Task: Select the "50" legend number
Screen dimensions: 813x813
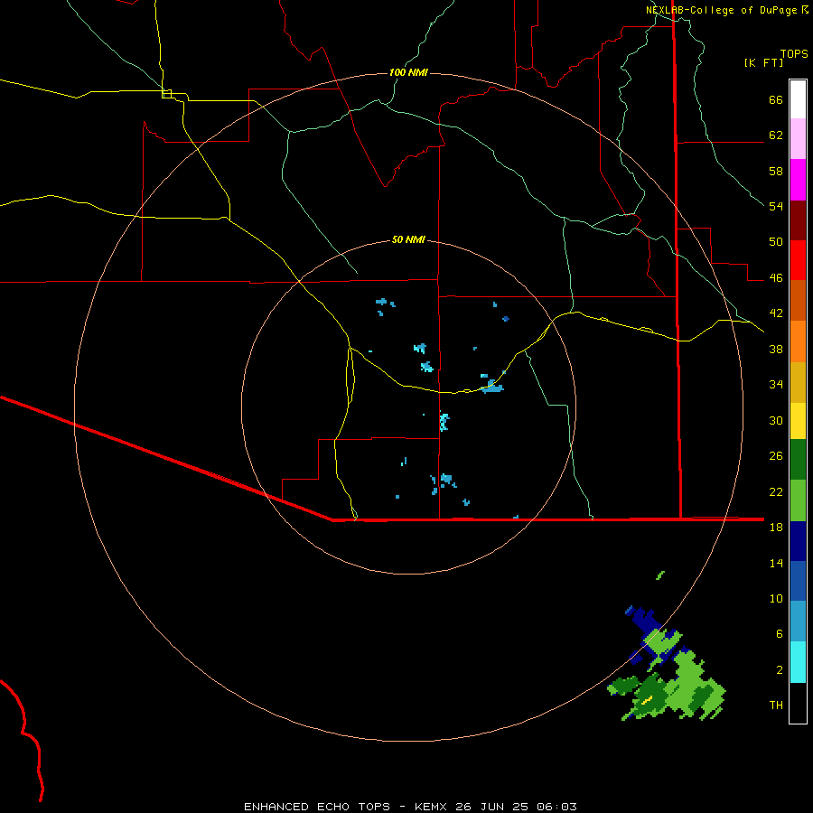Action: pyautogui.click(x=776, y=241)
